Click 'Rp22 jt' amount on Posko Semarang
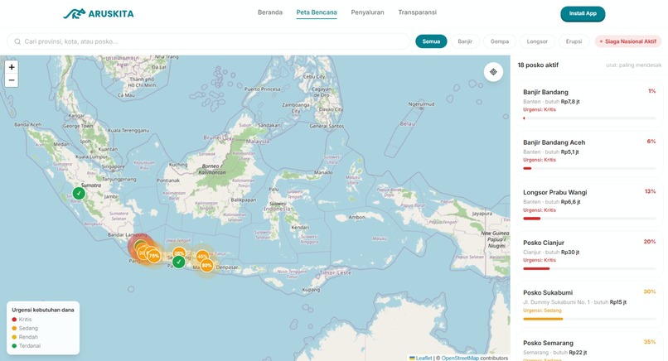Image resolution: width=668 pixels, height=361 pixels. coord(578,353)
